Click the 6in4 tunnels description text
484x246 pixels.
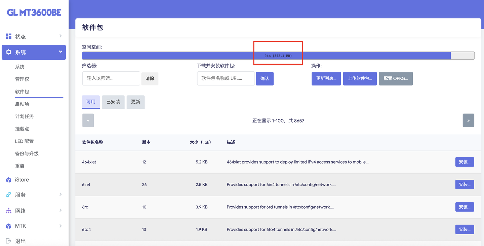click(281, 184)
